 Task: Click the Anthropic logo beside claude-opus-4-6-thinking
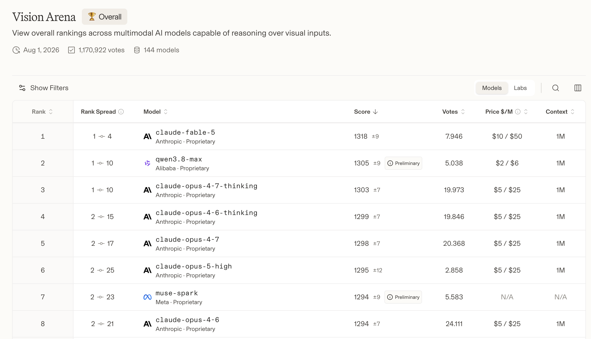click(x=147, y=217)
